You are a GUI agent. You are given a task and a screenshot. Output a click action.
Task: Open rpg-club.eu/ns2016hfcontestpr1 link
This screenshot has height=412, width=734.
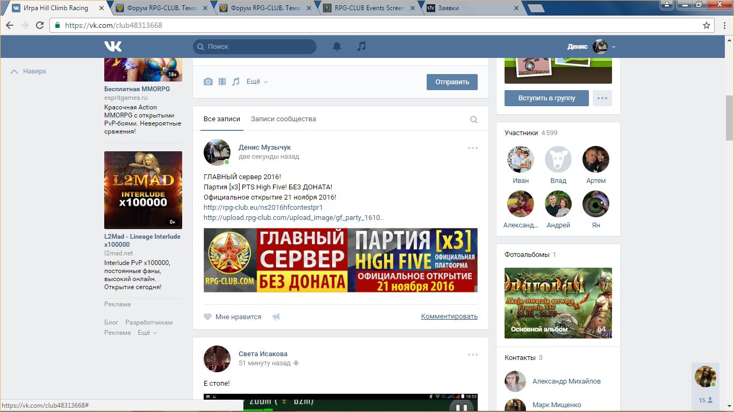pyautogui.click(x=263, y=207)
